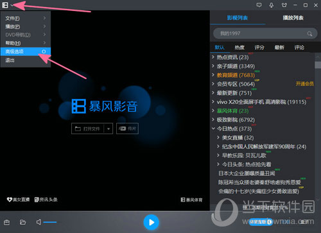Click the blue play button
The image size is (321, 233).
[x=152, y=222]
